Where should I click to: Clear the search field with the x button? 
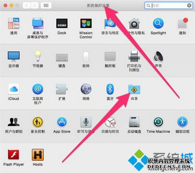189,6
